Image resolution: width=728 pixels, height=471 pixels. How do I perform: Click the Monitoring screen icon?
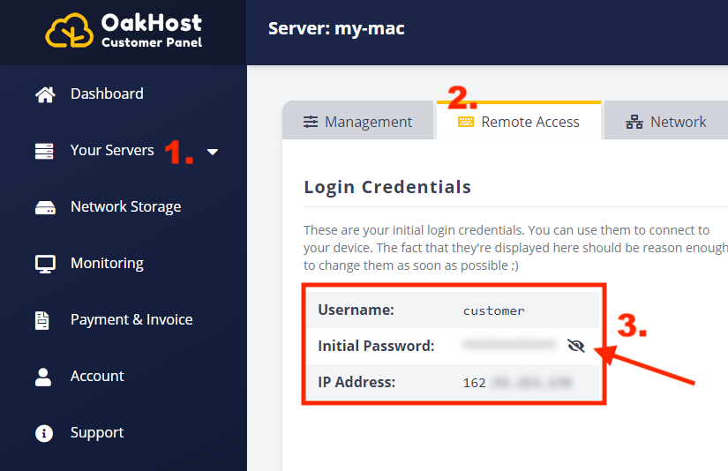point(44,264)
